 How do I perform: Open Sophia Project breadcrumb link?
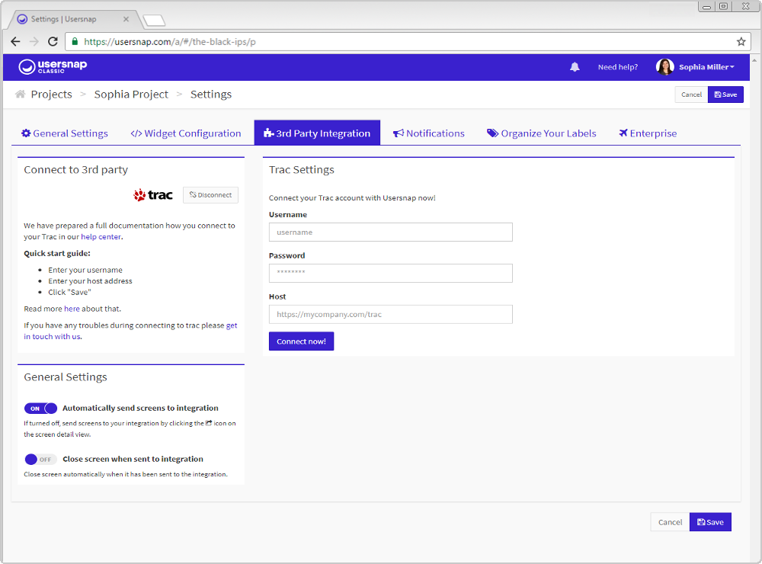click(131, 95)
